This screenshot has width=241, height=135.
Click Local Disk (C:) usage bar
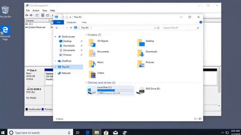pyautogui.click(x=115, y=90)
